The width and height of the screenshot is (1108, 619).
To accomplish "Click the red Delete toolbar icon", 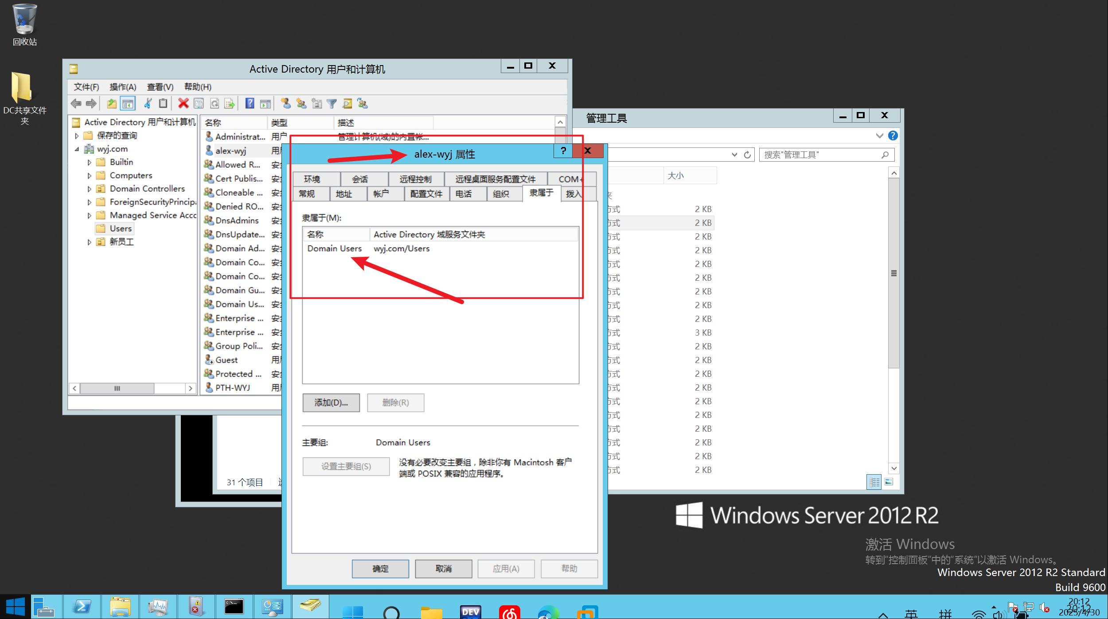I will [183, 104].
